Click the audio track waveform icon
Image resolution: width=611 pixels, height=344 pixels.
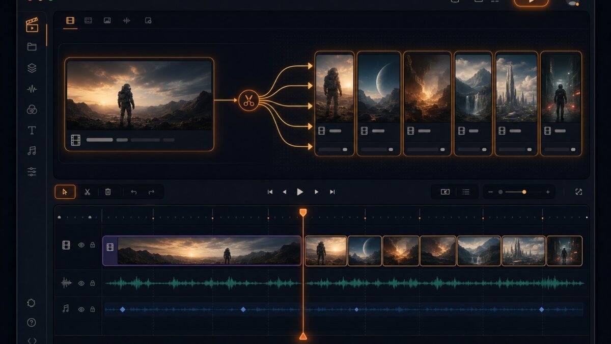tap(66, 283)
